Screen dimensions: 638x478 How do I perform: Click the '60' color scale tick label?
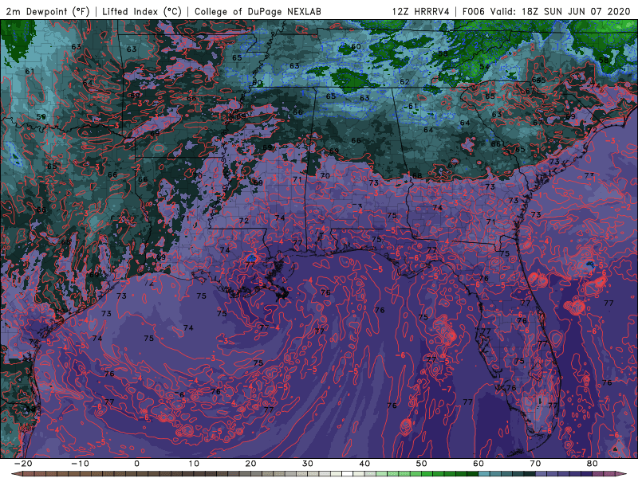(x=478, y=464)
